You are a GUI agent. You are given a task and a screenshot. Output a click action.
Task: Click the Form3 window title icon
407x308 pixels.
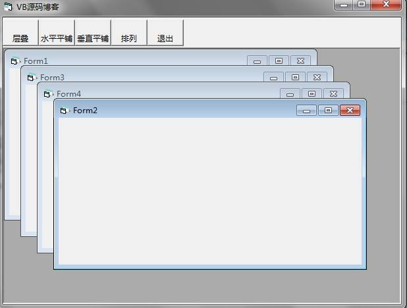click(31, 78)
